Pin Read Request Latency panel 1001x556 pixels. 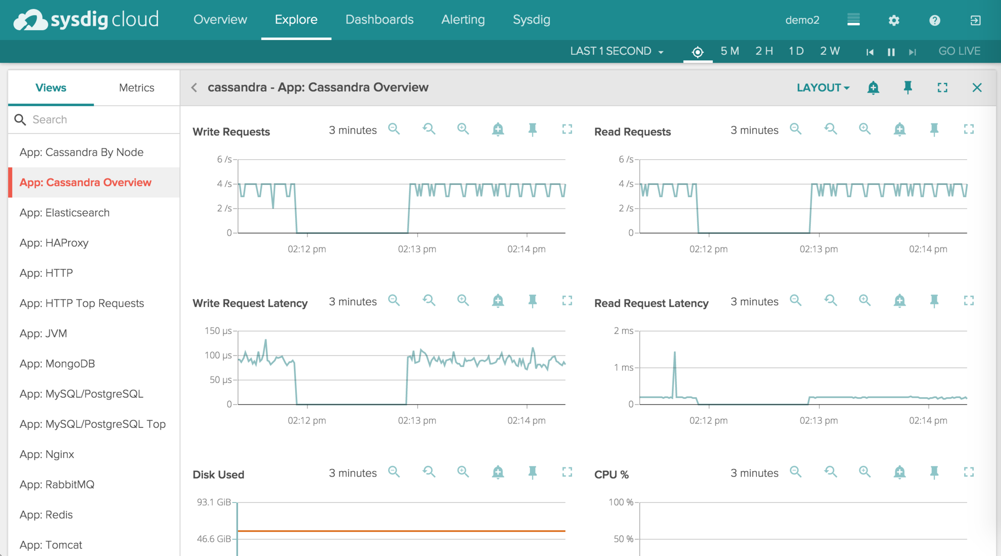tap(934, 300)
